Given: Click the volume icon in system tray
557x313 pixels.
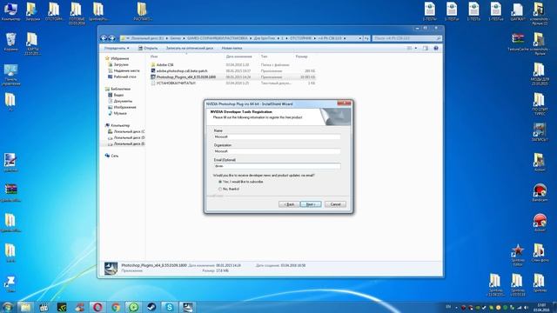Looking at the screenshot, I should coord(526,307).
